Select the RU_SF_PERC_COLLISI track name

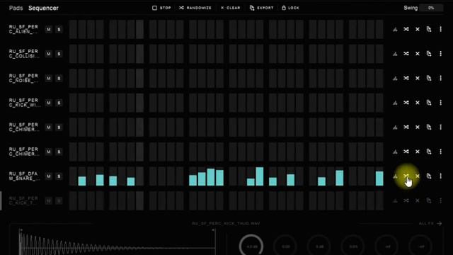(24, 54)
